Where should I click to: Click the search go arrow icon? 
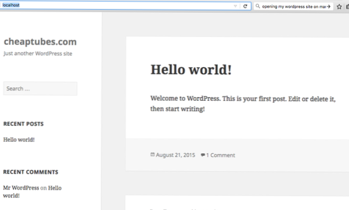point(328,6)
